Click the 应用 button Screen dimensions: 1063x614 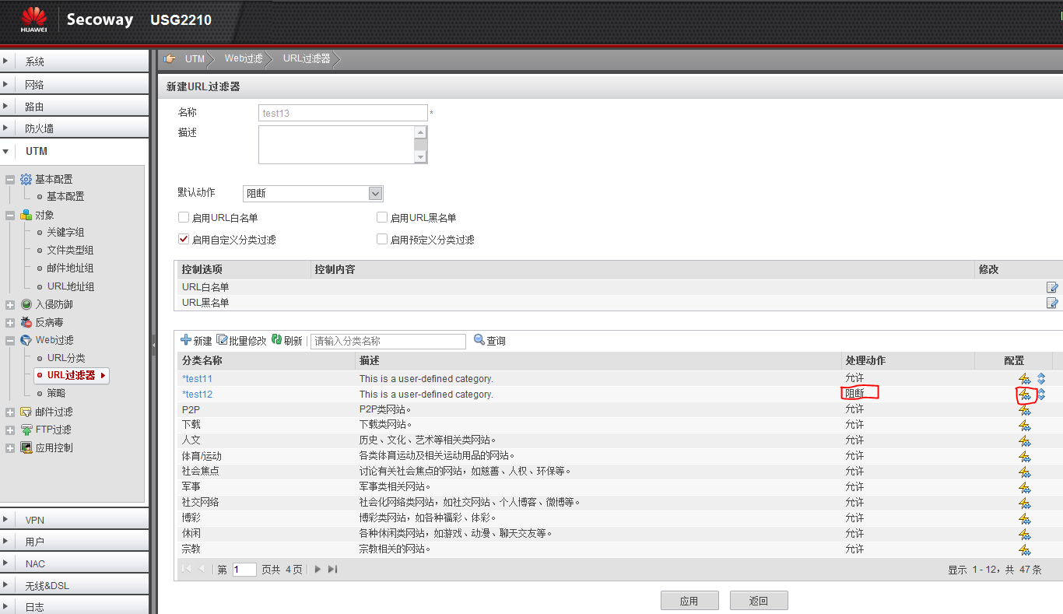(x=689, y=601)
